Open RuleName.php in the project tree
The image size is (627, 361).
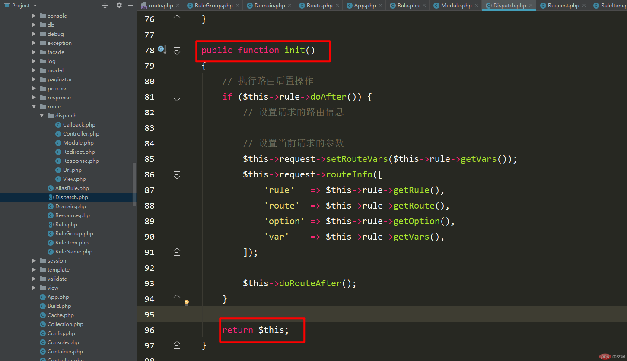70,251
